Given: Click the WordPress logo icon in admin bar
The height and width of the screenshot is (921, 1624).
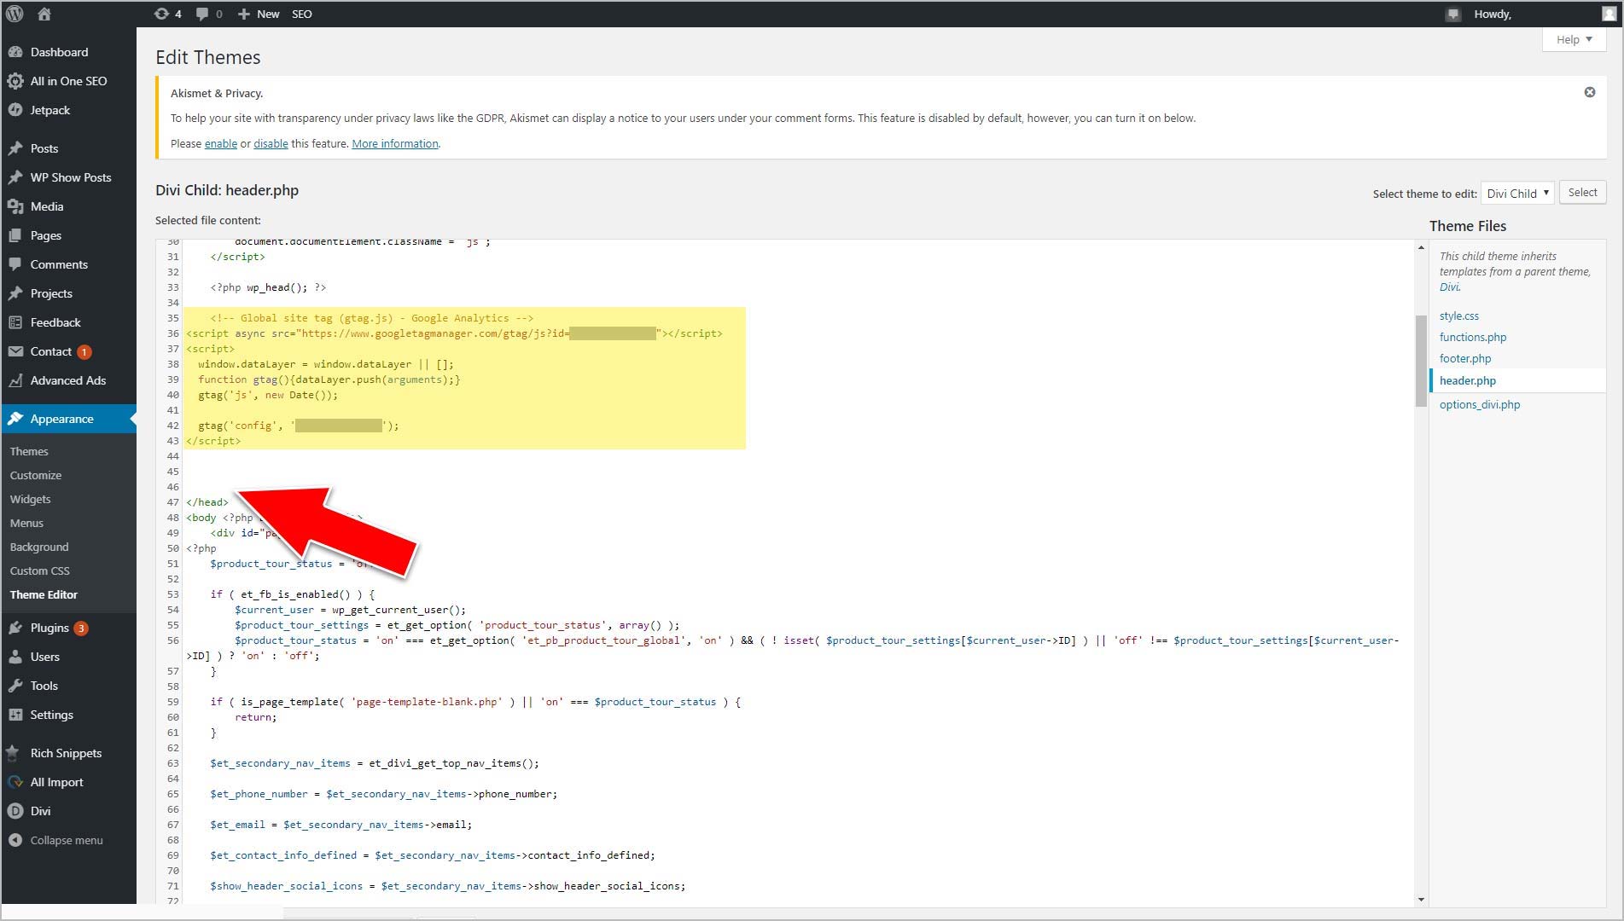Looking at the screenshot, I should tap(15, 14).
